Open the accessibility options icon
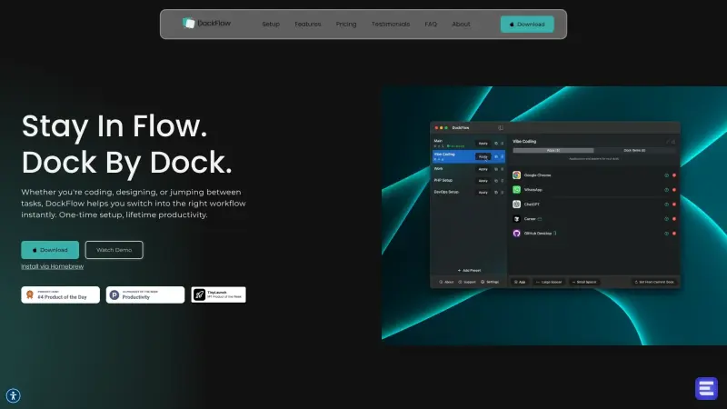This screenshot has width=727, height=409. coord(14,395)
